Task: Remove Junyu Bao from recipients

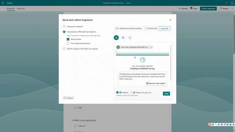Action: (x=152, y=47)
